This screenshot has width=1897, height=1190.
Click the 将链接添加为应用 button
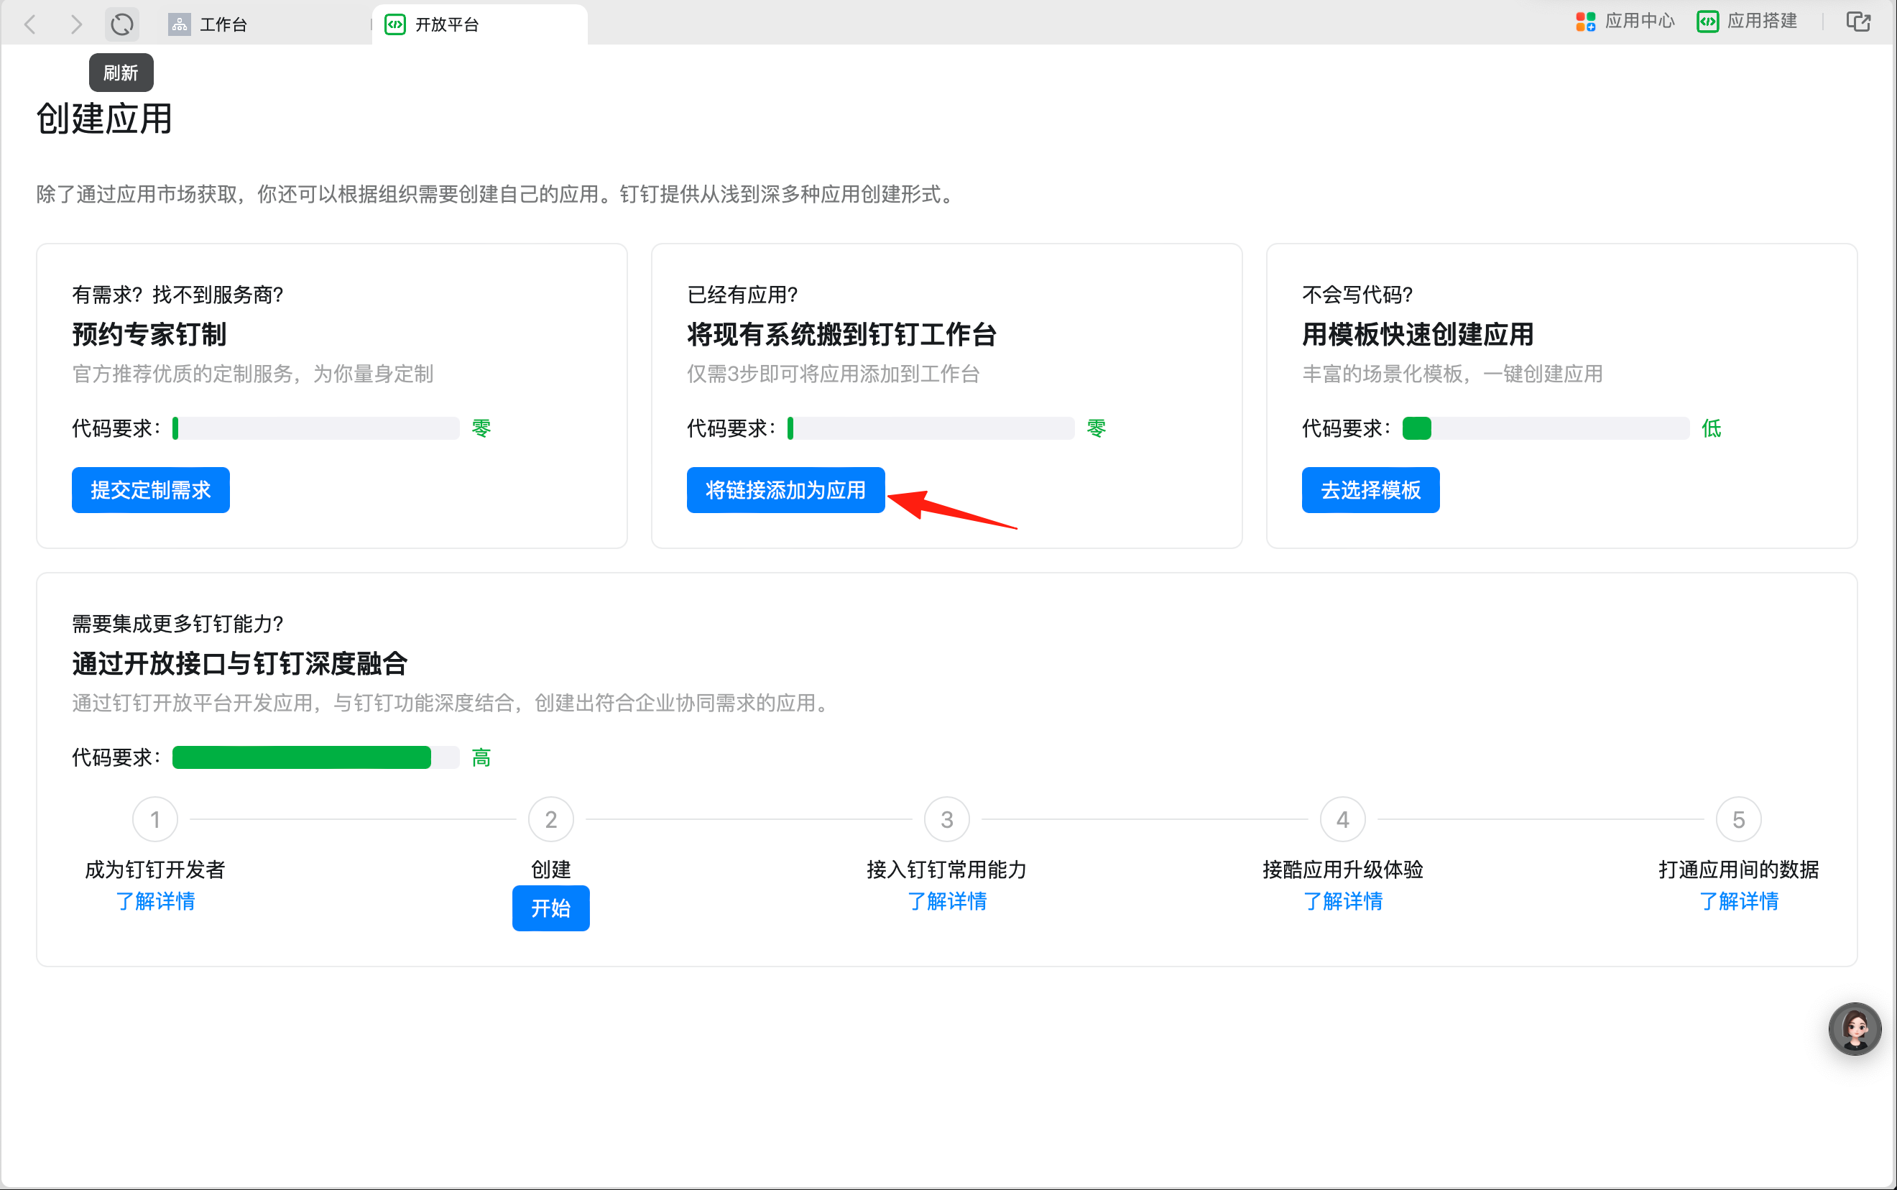(785, 489)
